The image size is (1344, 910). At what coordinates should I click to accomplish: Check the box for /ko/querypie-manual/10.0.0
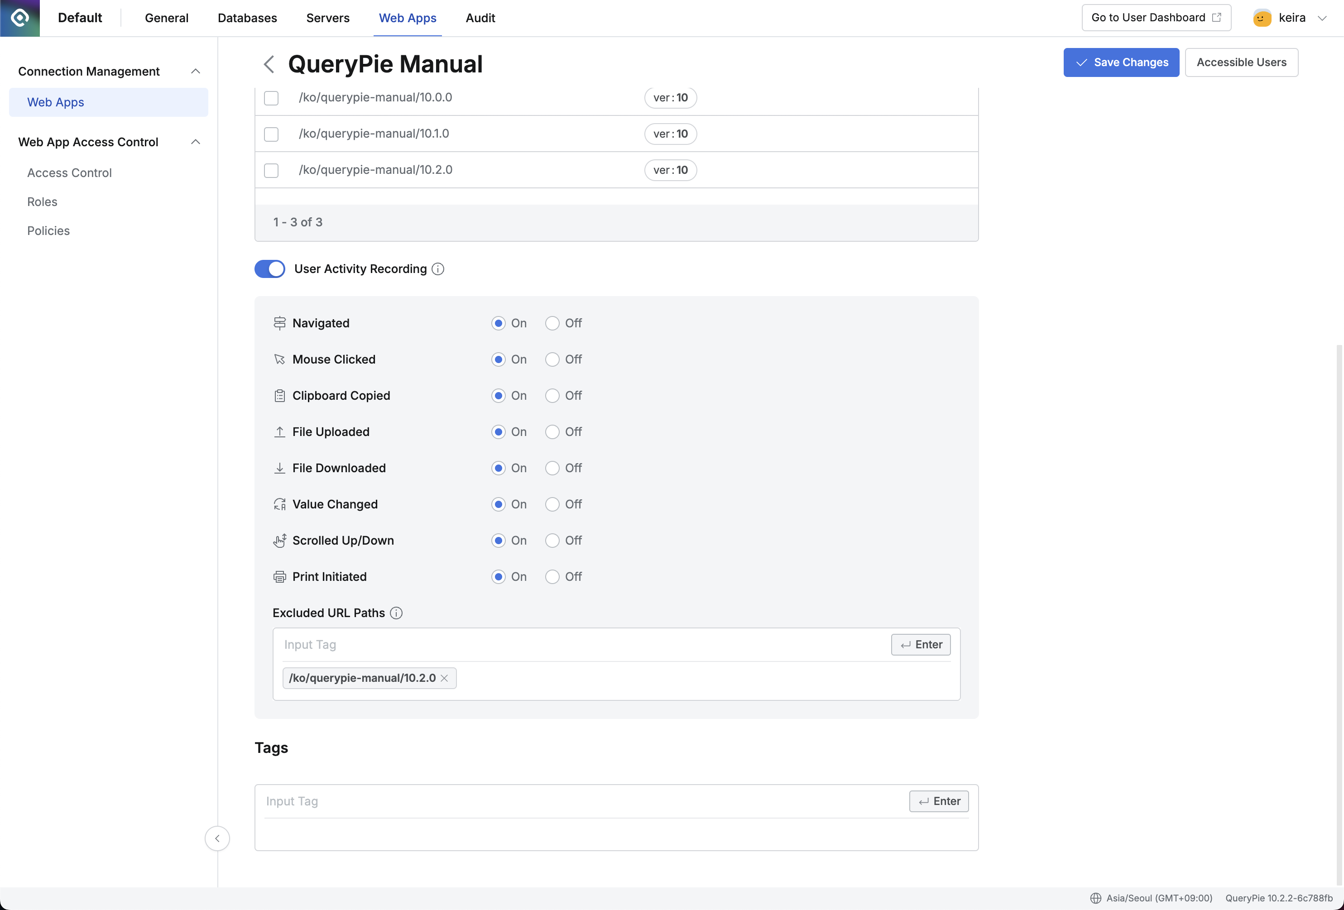coord(271,98)
